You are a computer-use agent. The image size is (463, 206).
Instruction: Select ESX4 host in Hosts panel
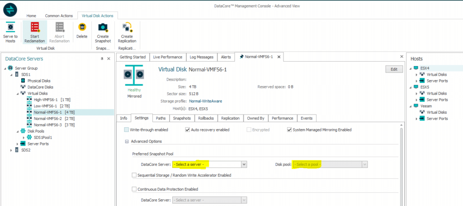425,68
